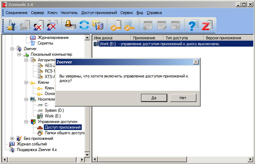Open the Ключ menu
Image resolution: width=255 pixels, height=164 pixels.
pyautogui.click(x=52, y=13)
